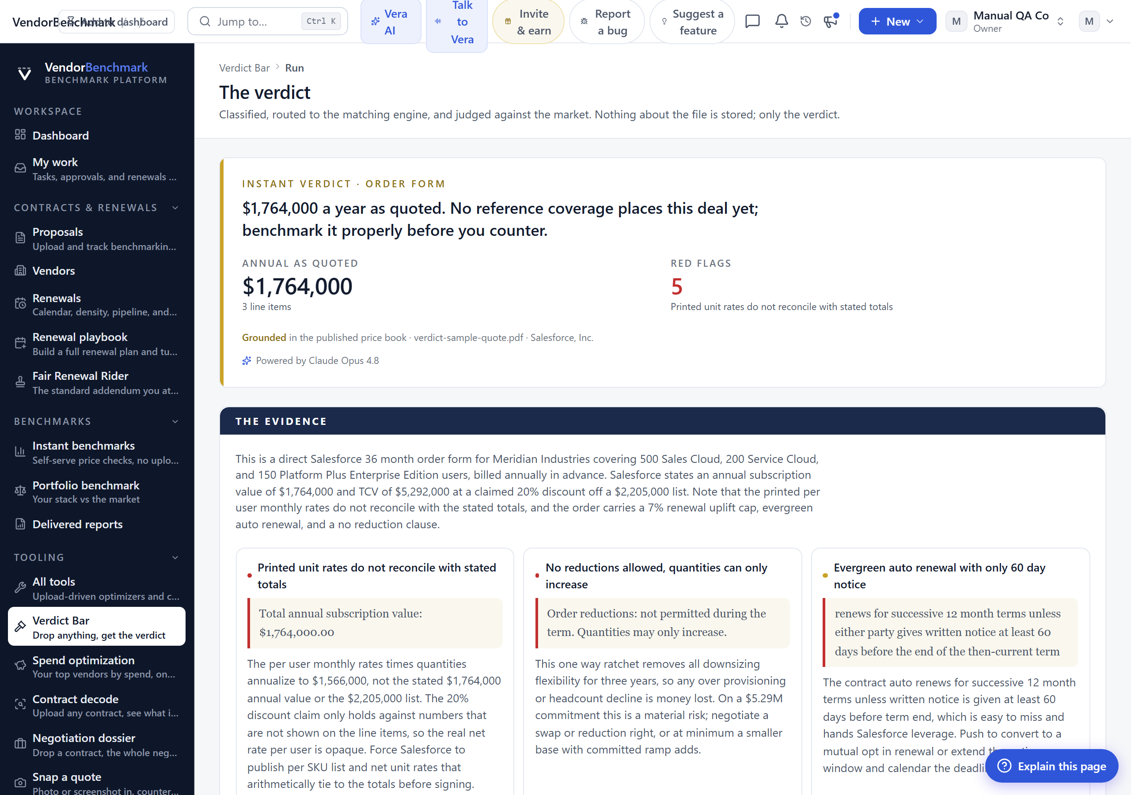
Task: Open Renewal playbook menu item
Action: (97, 343)
